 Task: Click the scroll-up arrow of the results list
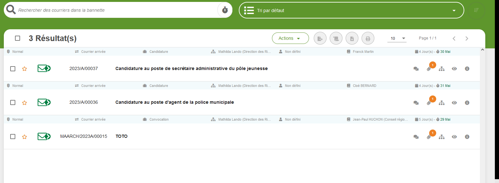pos(482,50)
